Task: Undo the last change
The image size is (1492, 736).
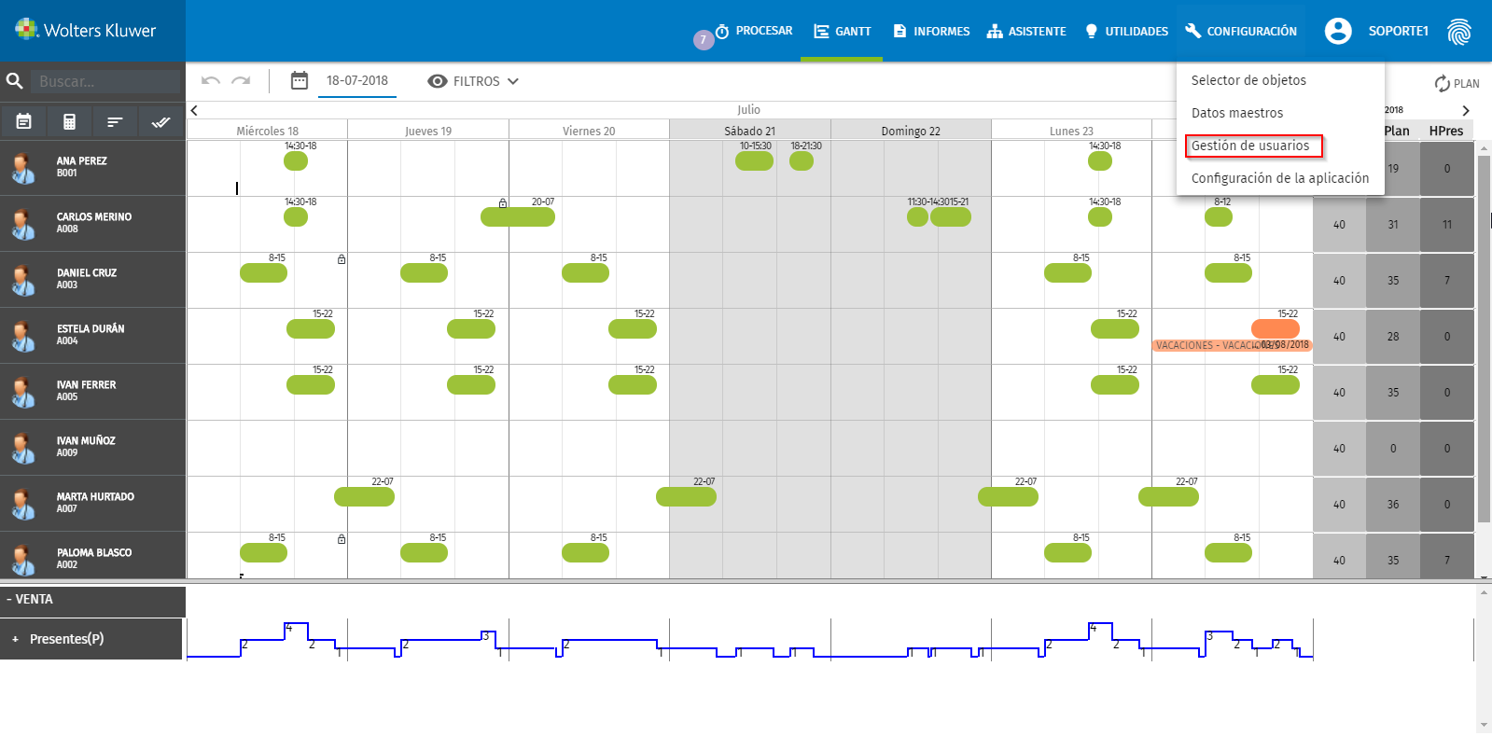Action: pos(211,81)
